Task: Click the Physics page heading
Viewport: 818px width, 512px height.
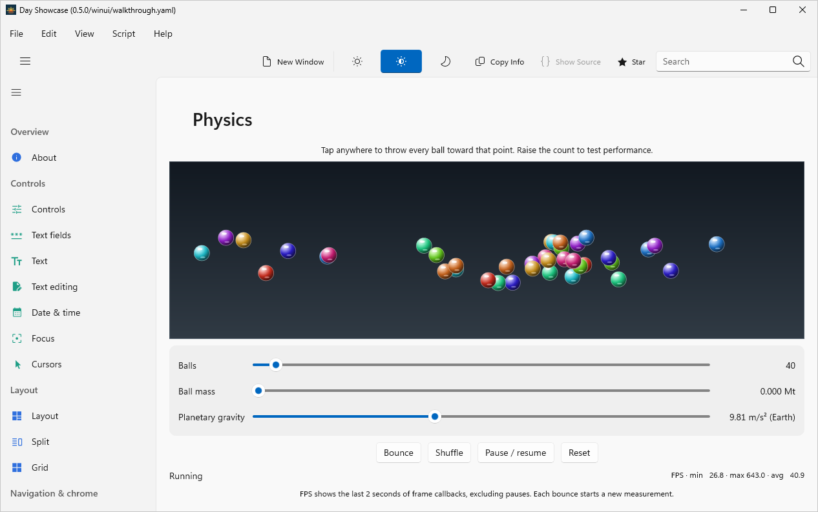Action: (222, 119)
